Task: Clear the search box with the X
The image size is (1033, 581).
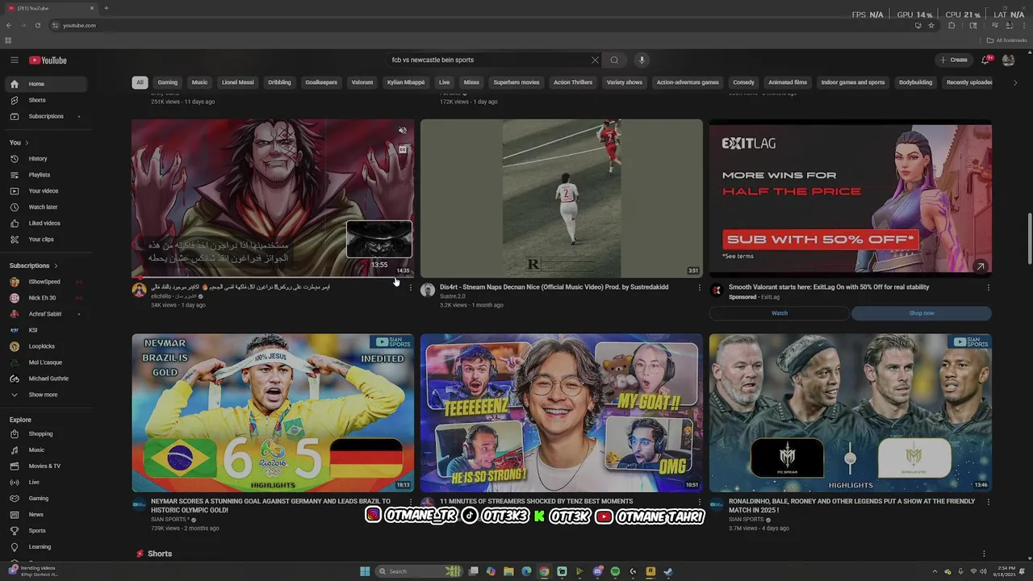Action: (595, 60)
